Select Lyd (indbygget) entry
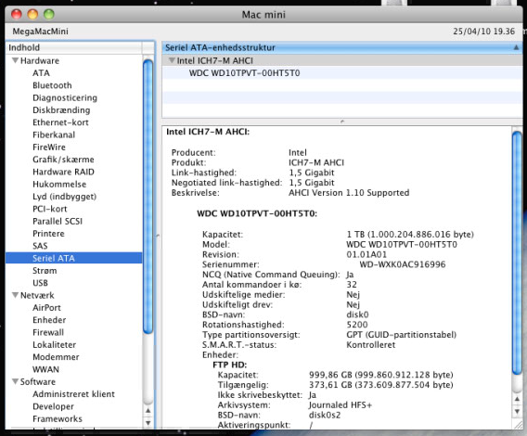527x436 pixels. (64, 197)
